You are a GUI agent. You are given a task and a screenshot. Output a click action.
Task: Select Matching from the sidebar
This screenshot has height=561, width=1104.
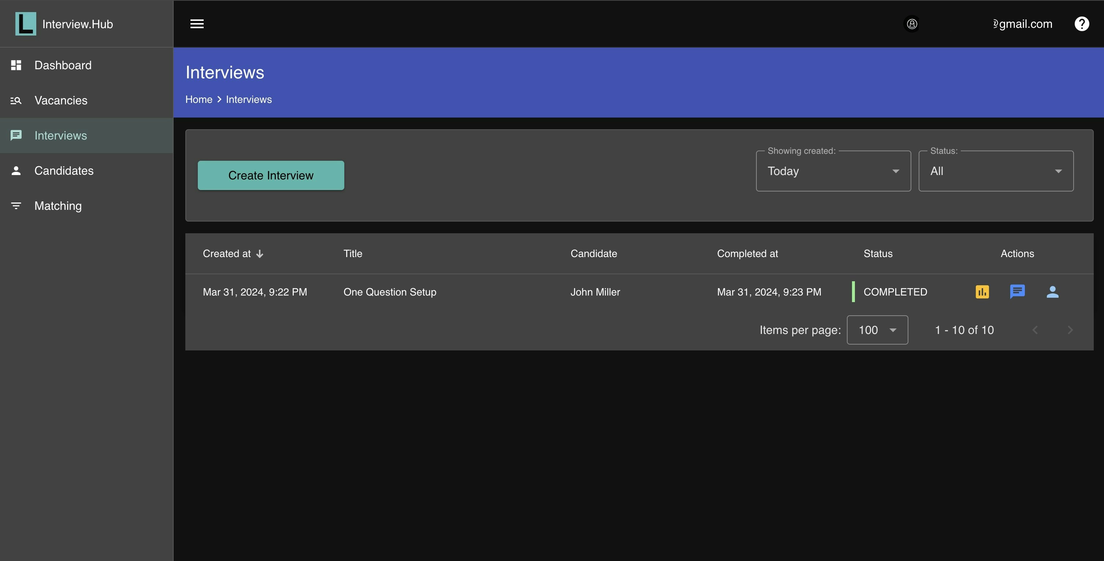pyautogui.click(x=58, y=206)
